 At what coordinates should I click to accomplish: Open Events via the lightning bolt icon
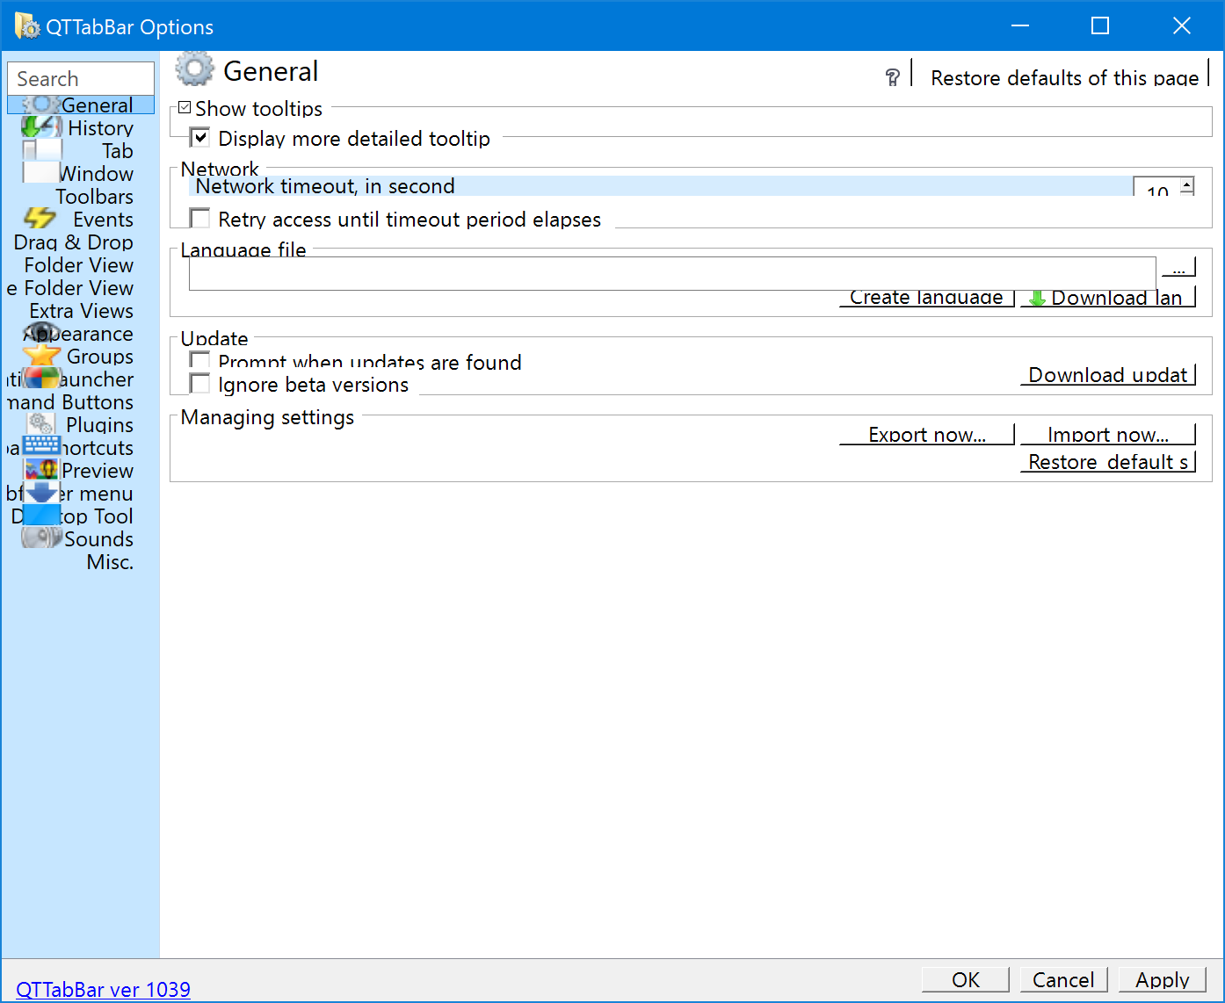pyautogui.click(x=41, y=219)
